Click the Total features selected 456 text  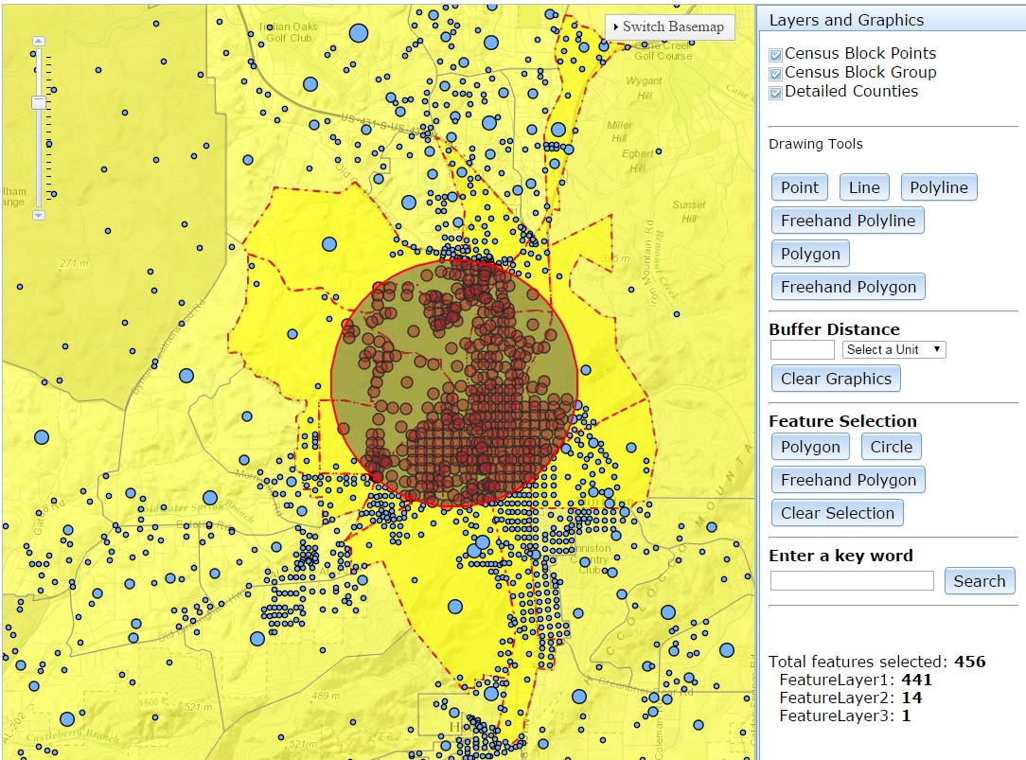tap(876, 662)
